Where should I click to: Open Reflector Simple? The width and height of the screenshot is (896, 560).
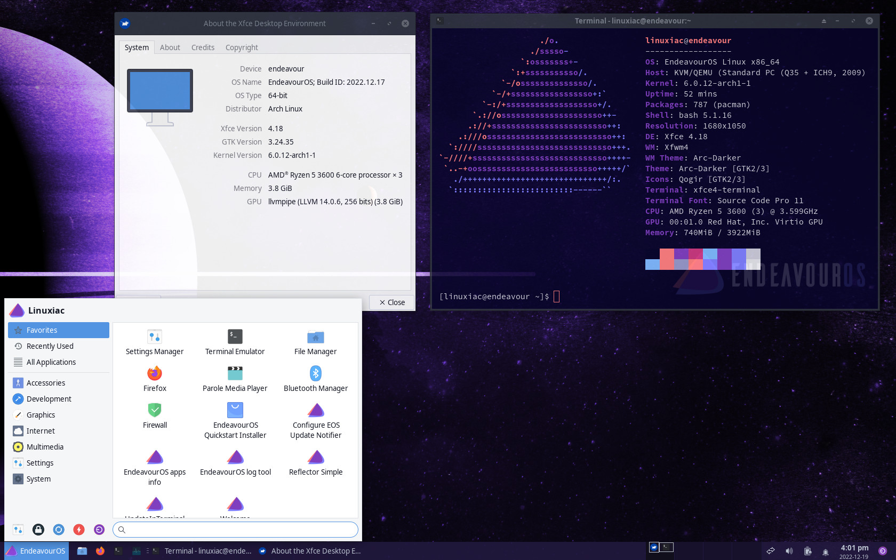point(315,463)
